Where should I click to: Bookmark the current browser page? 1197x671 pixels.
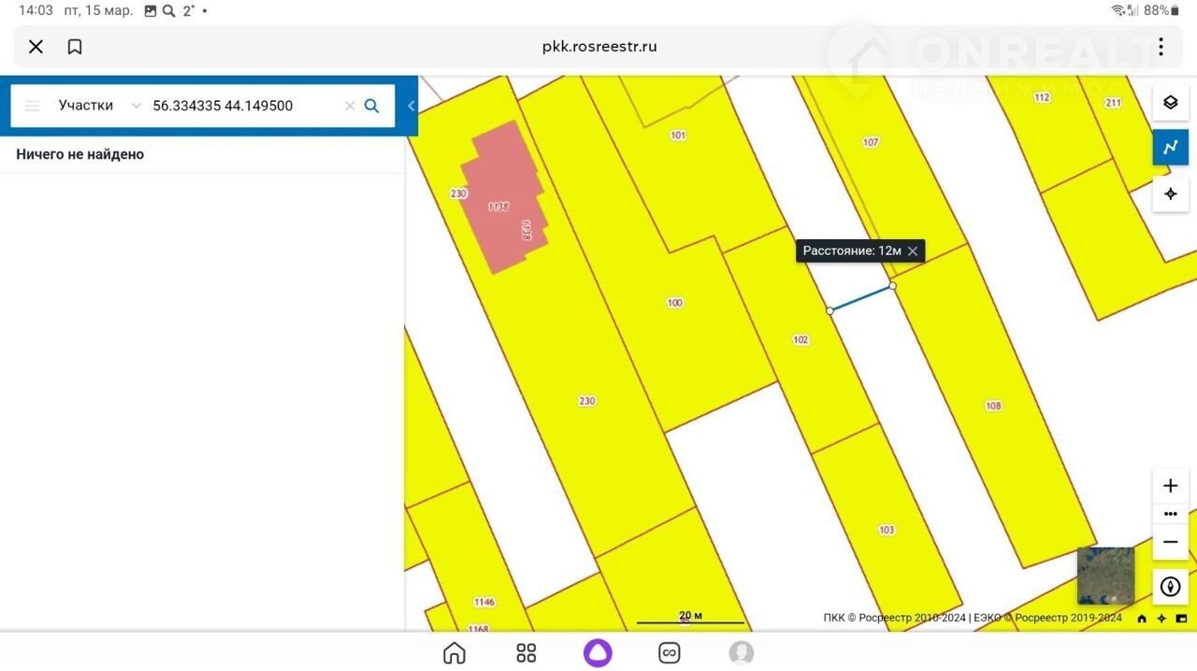tap(75, 47)
